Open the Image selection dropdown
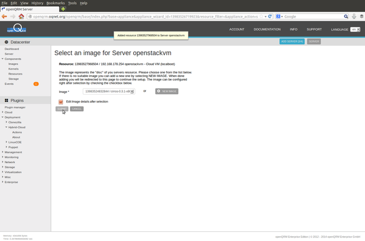Viewport: 365px width, 241px height. pyautogui.click(x=109, y=91)
